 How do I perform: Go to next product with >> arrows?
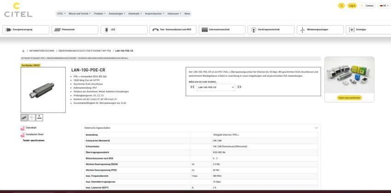coord(239,87)
